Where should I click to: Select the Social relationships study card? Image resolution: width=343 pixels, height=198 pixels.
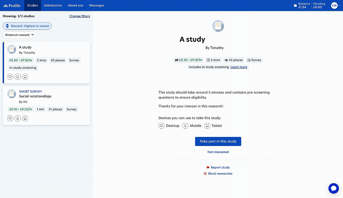pos(46,106)
